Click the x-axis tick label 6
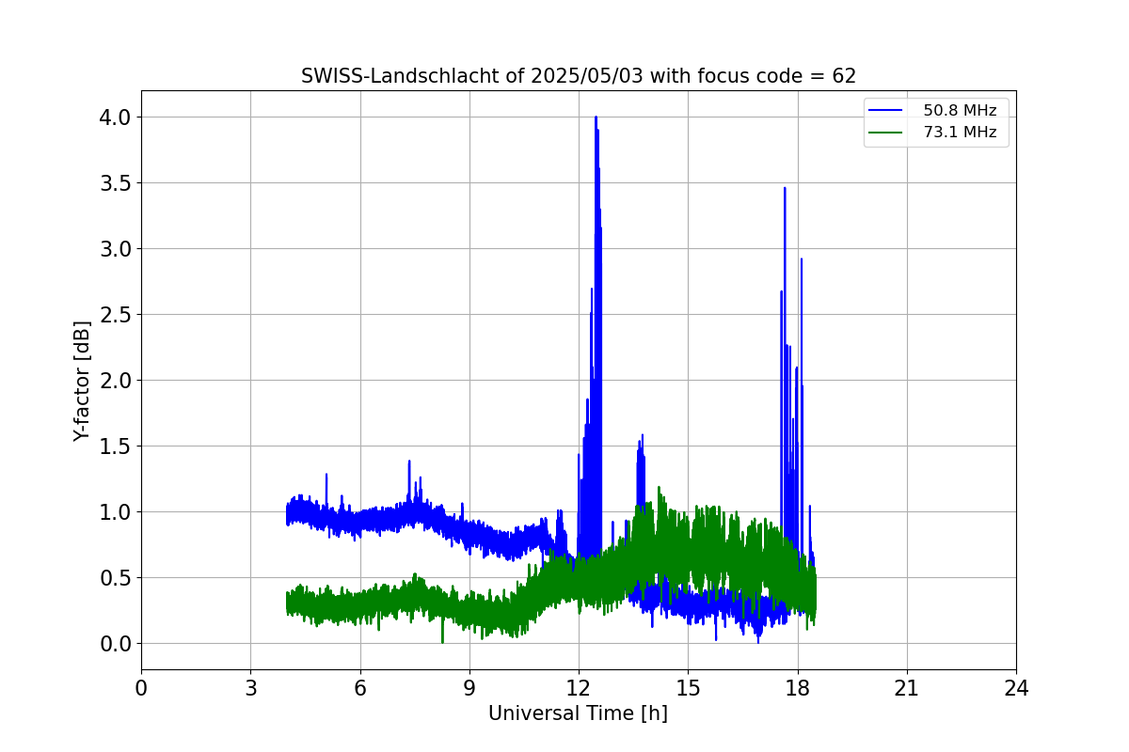 point(359,688)
